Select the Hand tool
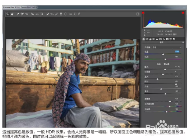The height and width of the screenshot is (140, 190). coord(12,14)
